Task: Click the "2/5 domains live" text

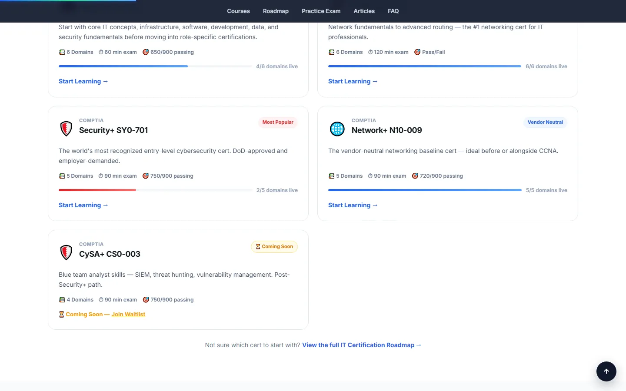Action: coord(277,190)
